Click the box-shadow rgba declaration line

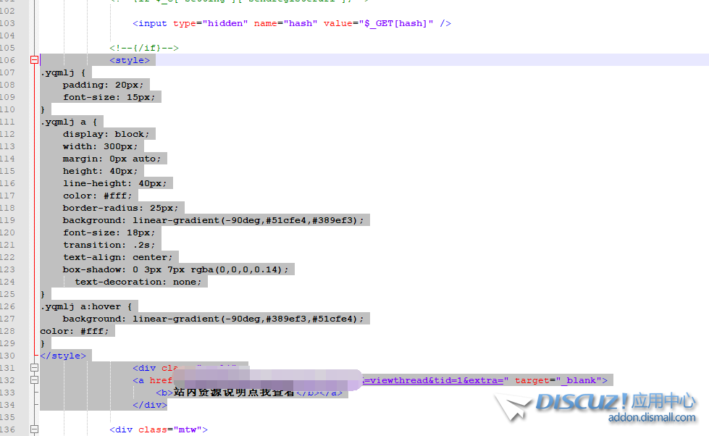pos(175,269)
